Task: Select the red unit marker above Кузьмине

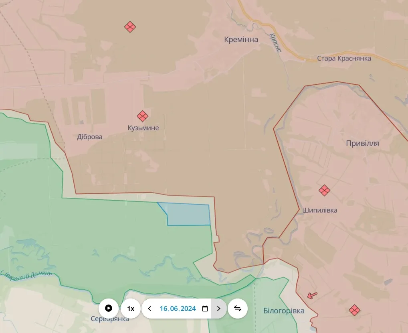Action: [142, 116]
